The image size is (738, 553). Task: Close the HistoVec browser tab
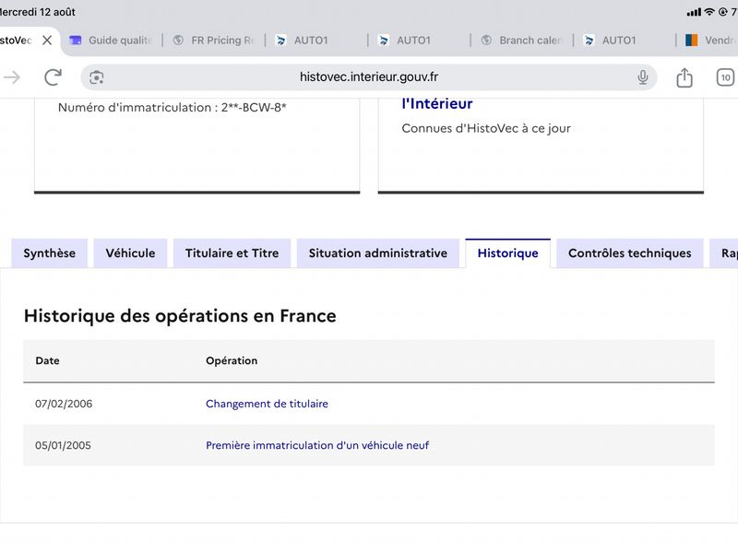(47, 41)
